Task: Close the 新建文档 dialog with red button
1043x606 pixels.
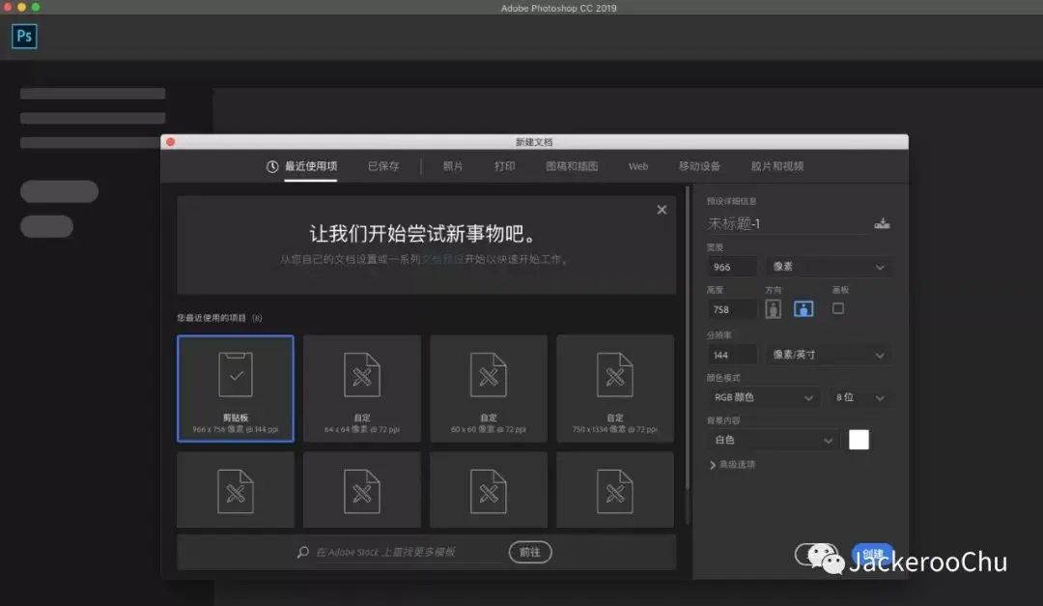Action: (x=170, y=142)
